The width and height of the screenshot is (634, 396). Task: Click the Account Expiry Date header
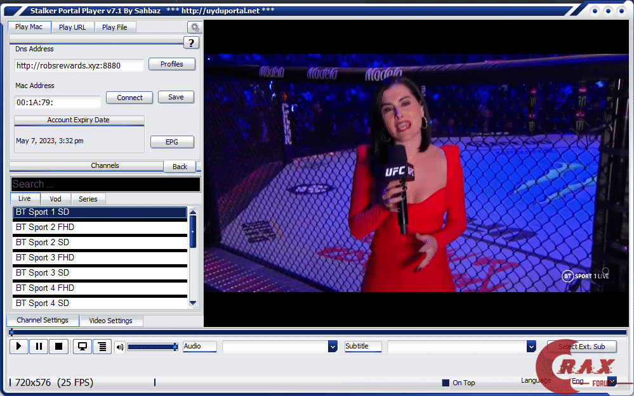(79, 120)
